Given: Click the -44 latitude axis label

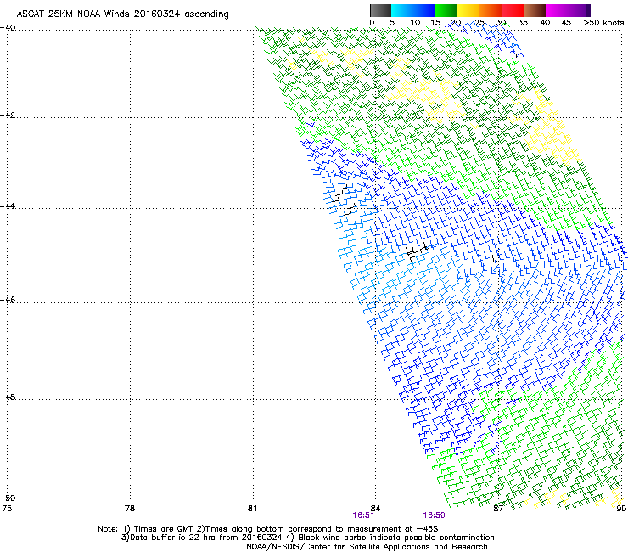Looking at the screenshot, I should coord(8,206).
